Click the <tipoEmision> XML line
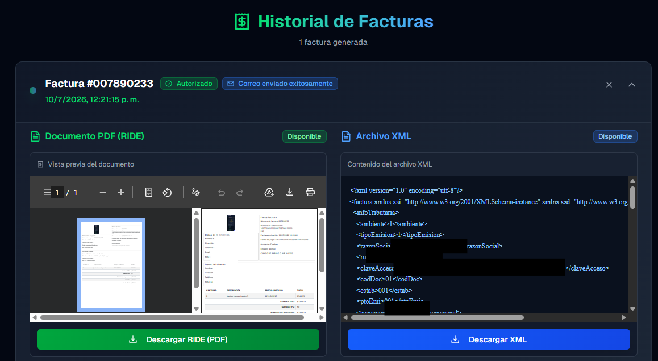Viewport: 658px width, 361px height. tap(400, 235)
